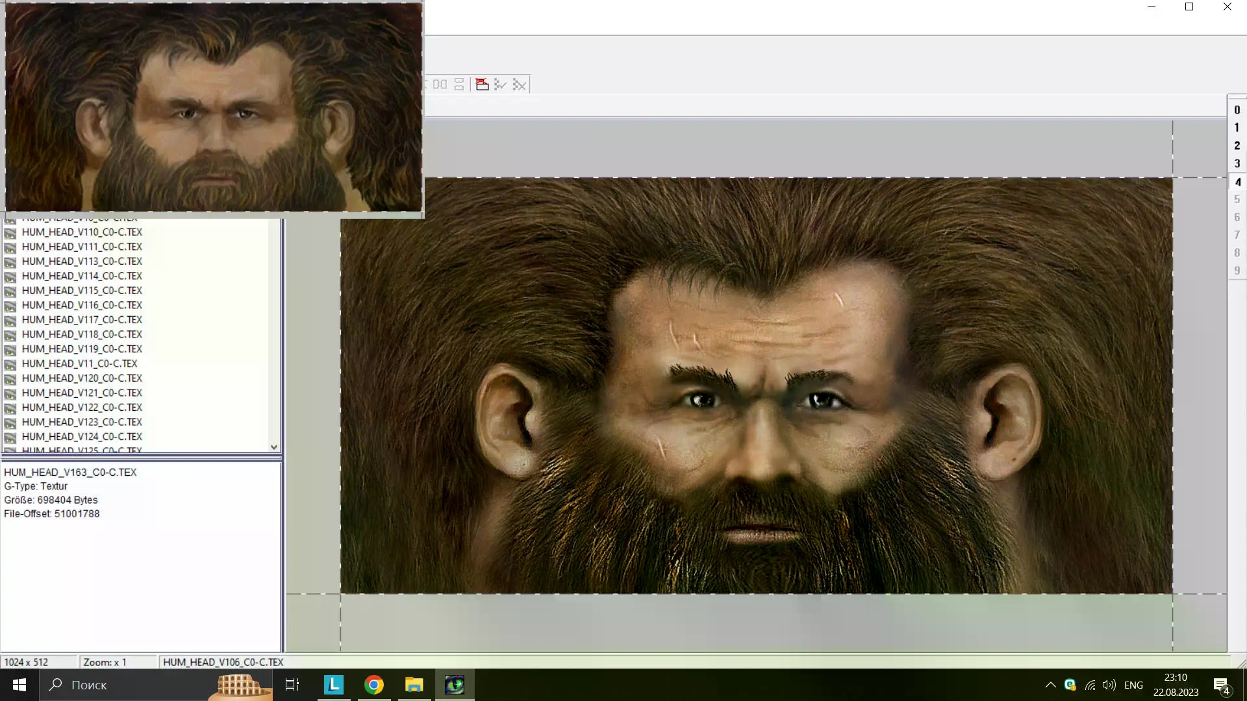
Task: Select mipmap level 2 tab
Action: click(1237, 145)
